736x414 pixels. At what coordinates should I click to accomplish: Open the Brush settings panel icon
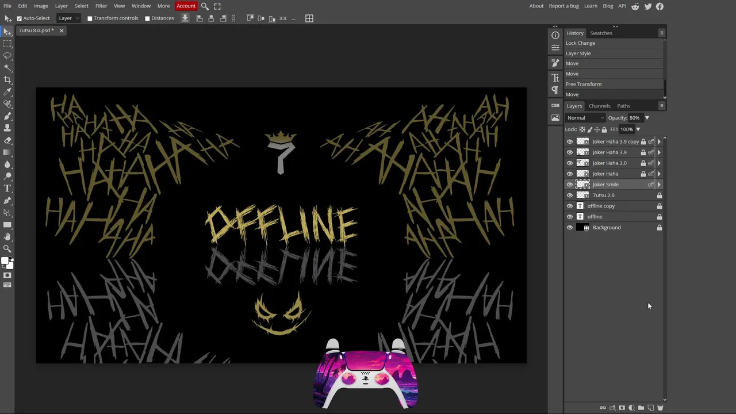point(555,63)
